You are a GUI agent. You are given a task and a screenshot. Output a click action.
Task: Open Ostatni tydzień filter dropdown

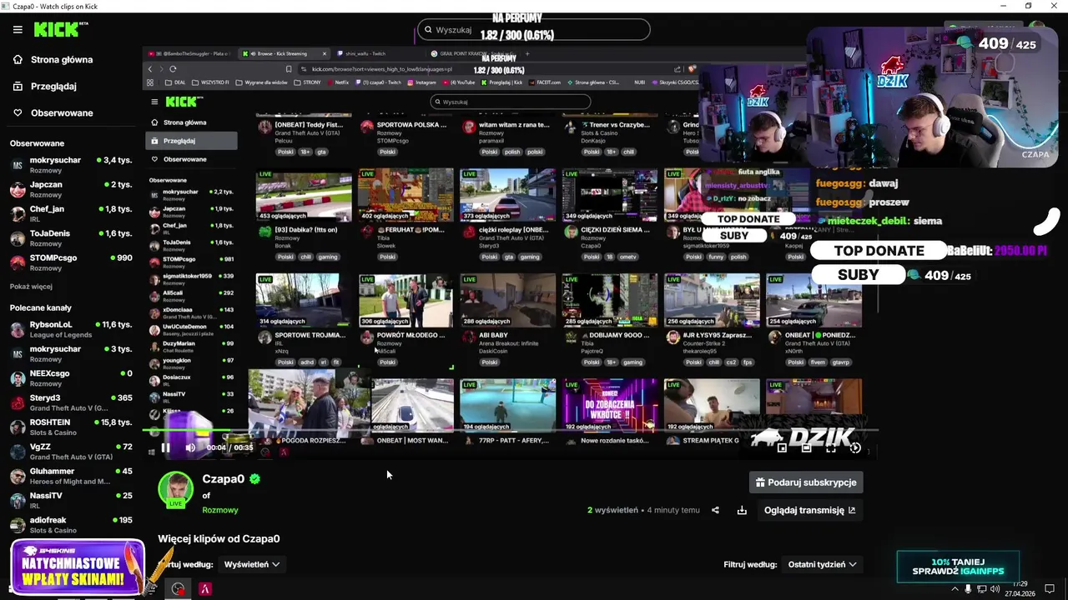(x=823, y=564)
